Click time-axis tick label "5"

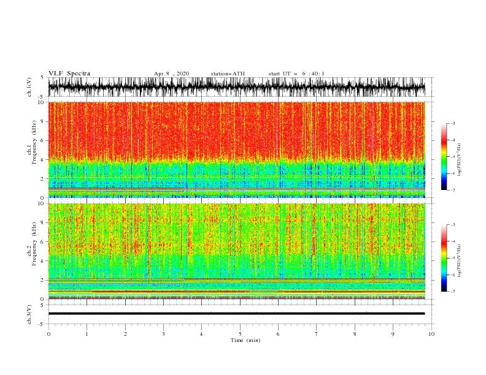[x=240, y=334]
